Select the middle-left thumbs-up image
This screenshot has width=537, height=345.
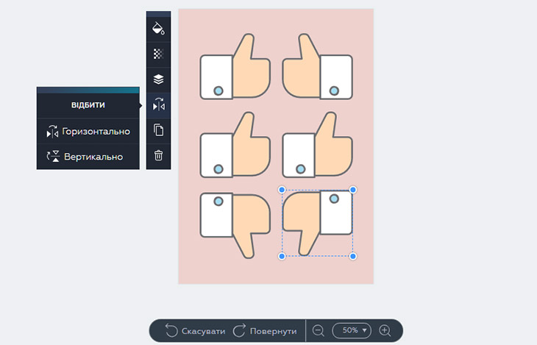click(235, 145)
